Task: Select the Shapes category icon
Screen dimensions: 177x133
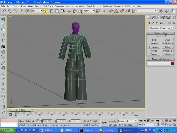Action: coord(153,23)
